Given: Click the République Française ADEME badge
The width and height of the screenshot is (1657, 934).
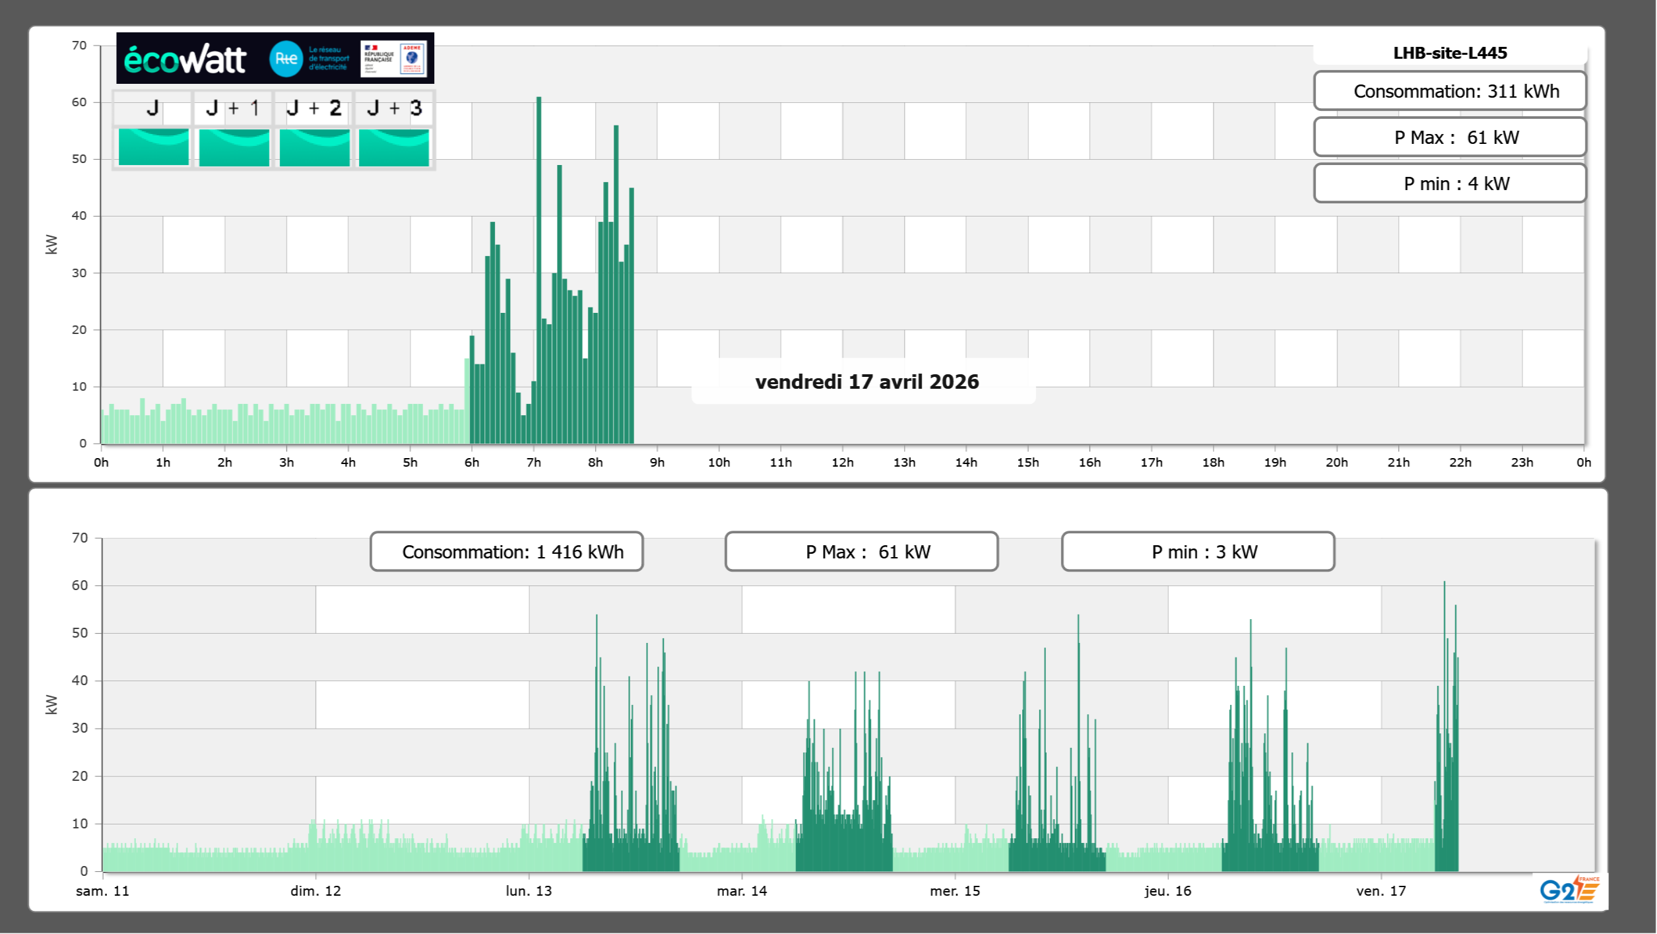Looking at the screenshot, I should pyautogui.click(x=394, y=59).
